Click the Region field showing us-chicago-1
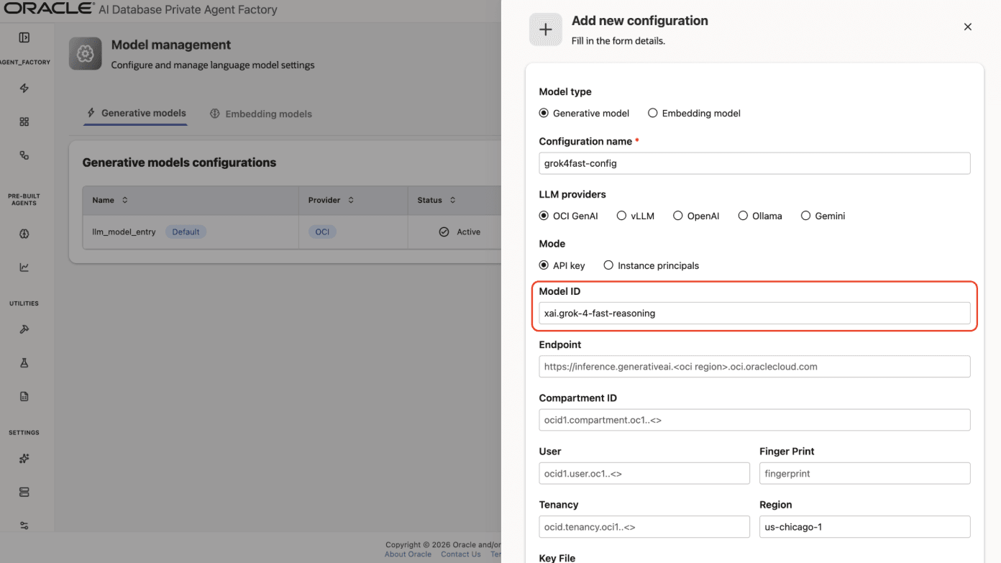This screenshot has height=563, width=1001. pos(865,527)
